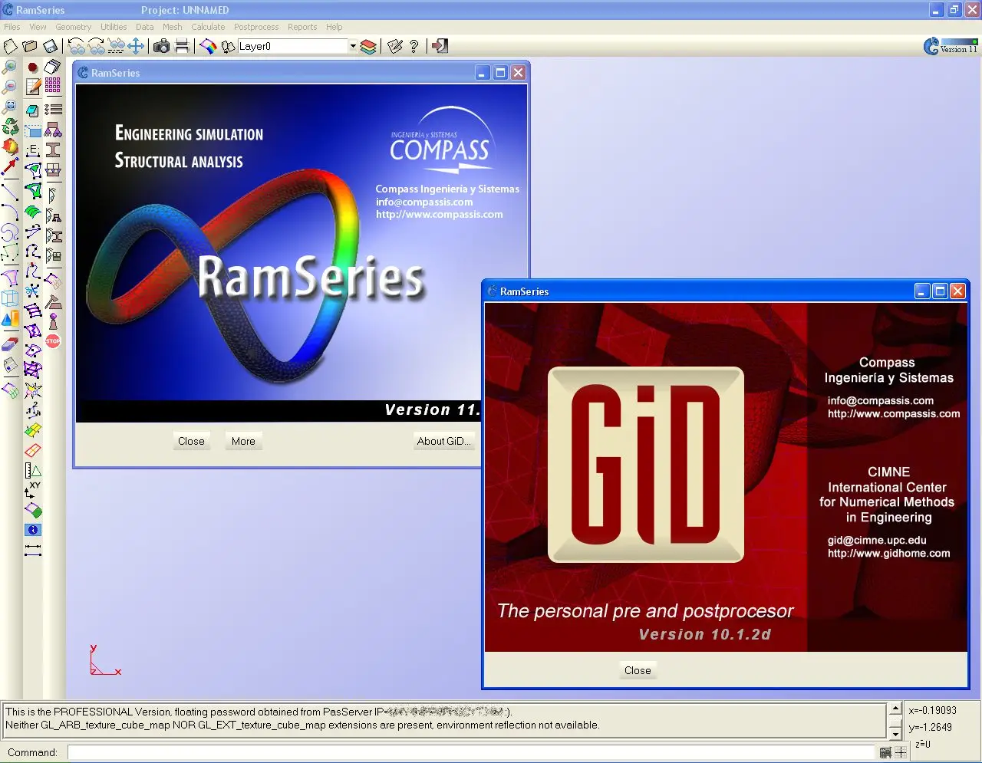This screenshot has height=763, width=982.
Task: Click Close in RamSeries splash window
Action: click(191, 441)
